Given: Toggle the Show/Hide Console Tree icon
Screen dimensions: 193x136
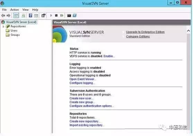Looking at the screenshot, I should coord(16,16).
